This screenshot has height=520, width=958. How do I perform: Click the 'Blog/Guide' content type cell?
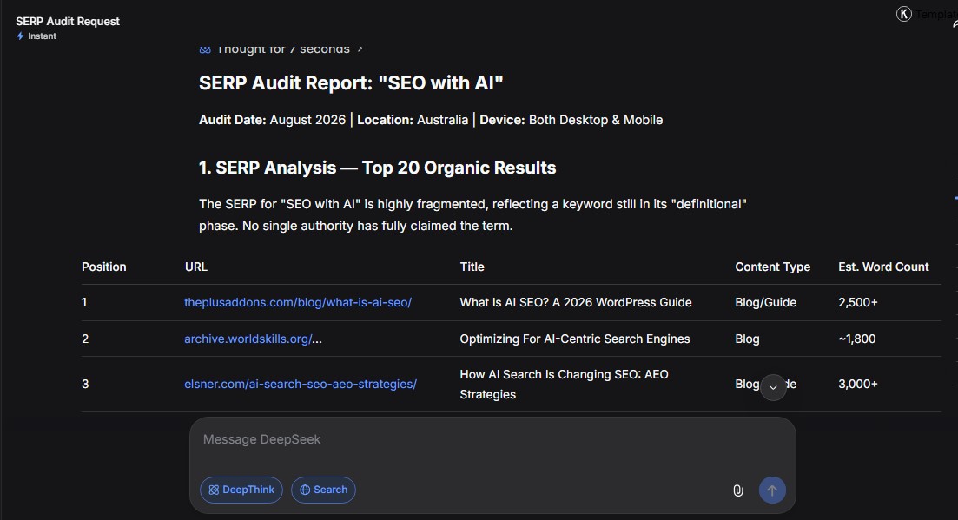(765, 302)
